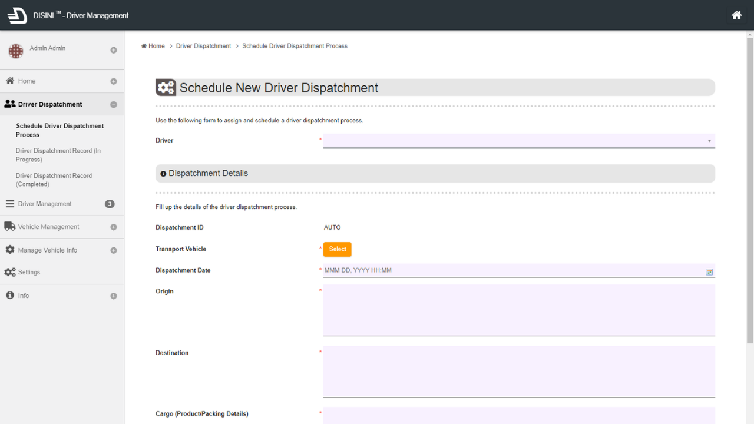Click the Settings gears icon in sidebar
754x424 pixels.
(x=10, y=272)
